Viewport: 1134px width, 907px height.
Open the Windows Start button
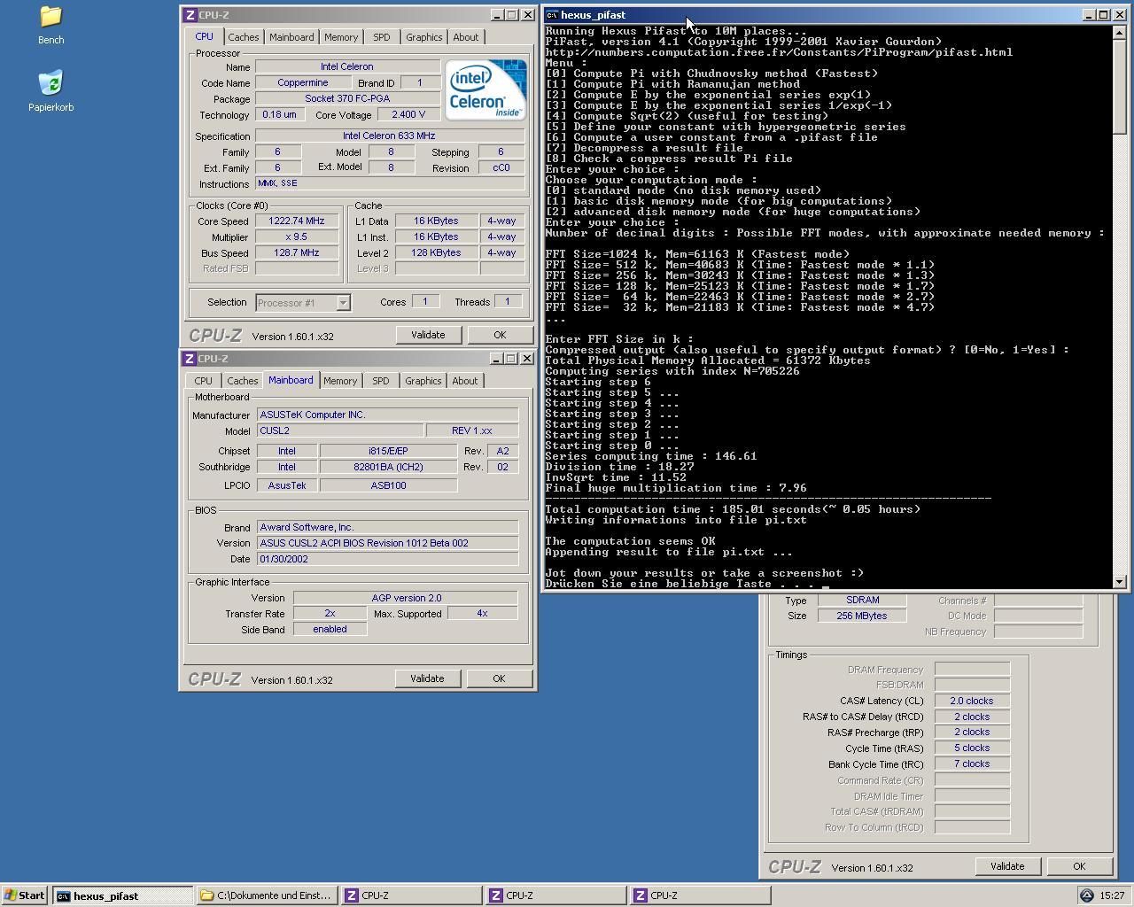click(x=24, y=895)
